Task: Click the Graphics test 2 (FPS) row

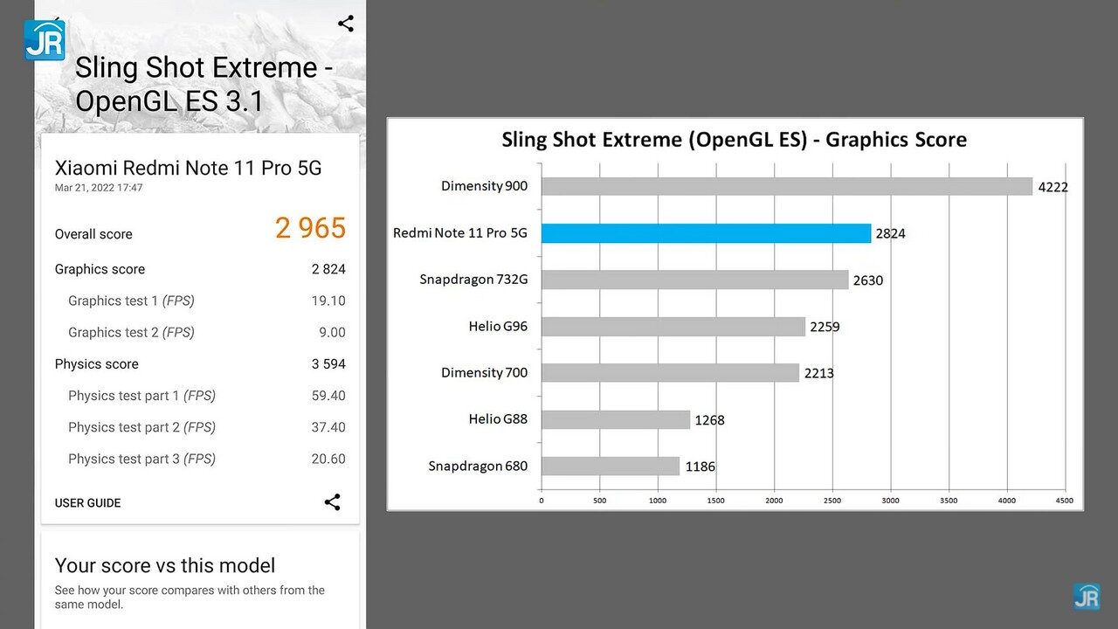Action: (200, 332)
